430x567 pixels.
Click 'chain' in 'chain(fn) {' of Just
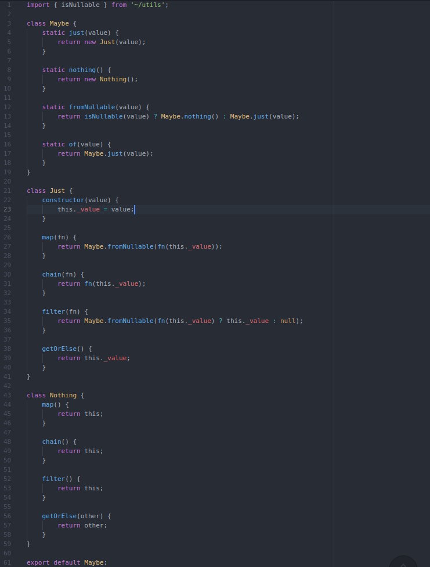(x=52, y=274)
